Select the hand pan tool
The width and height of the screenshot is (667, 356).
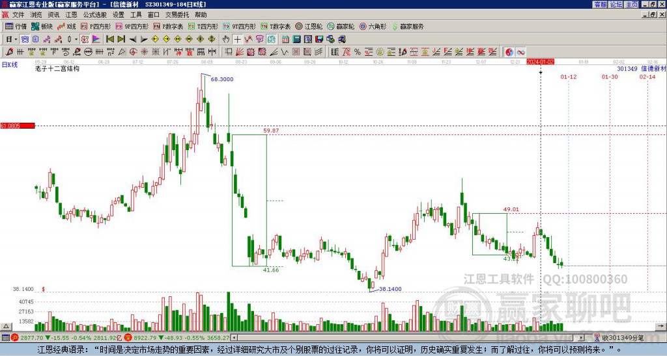[226, 40]
